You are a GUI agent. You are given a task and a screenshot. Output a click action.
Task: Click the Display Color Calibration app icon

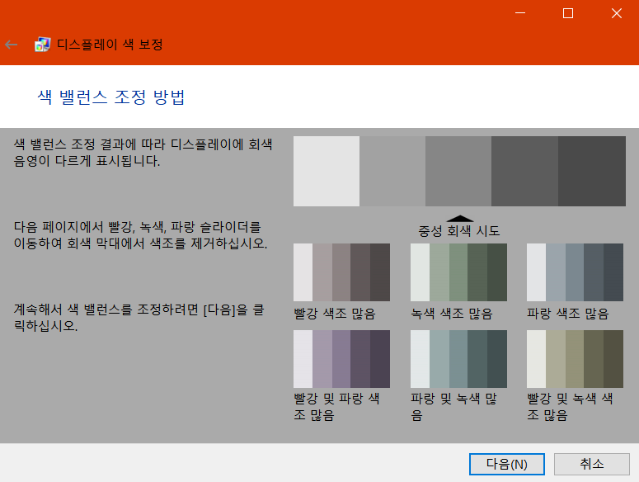tap(42, 45)
